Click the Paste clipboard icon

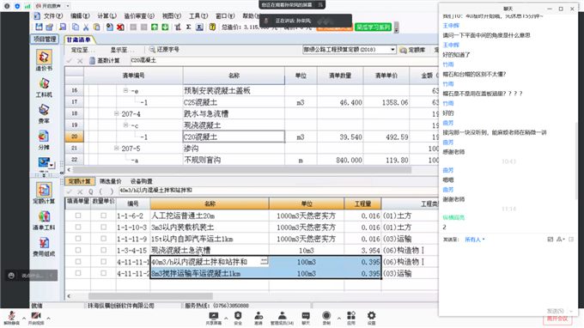96,27
